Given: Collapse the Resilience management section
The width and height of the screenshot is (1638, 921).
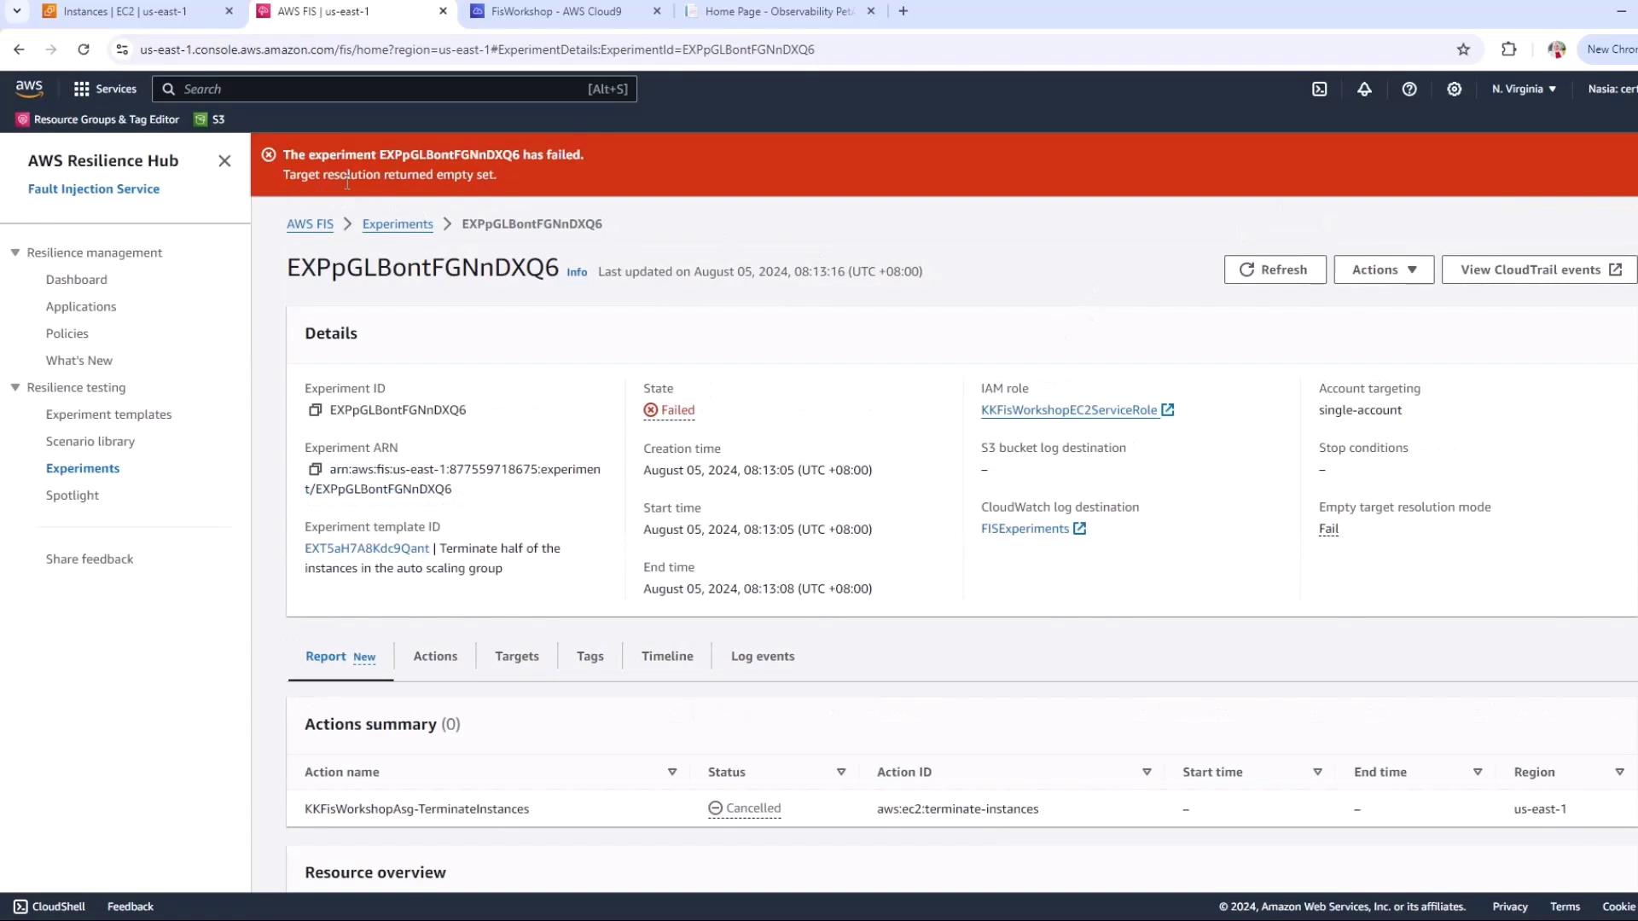Looking at the screenshot, I should [15, 252].
